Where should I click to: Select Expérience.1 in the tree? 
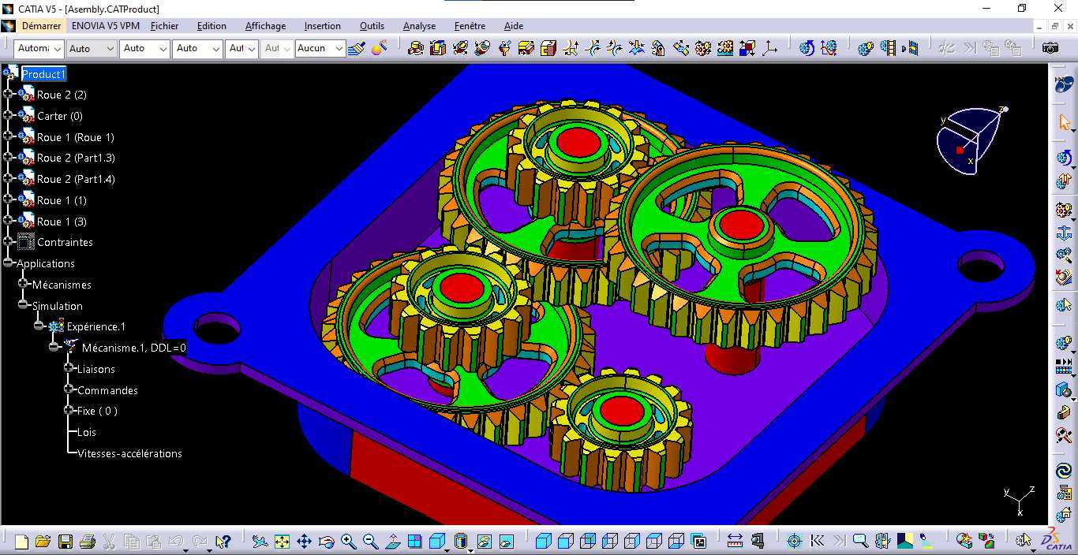(95, 326)
